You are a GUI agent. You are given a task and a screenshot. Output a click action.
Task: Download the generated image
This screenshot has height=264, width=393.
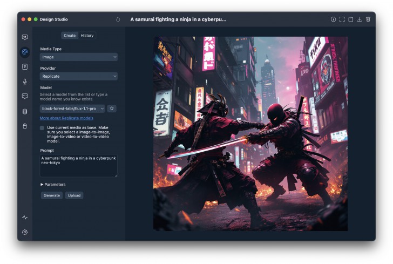(x=359, y=19)
